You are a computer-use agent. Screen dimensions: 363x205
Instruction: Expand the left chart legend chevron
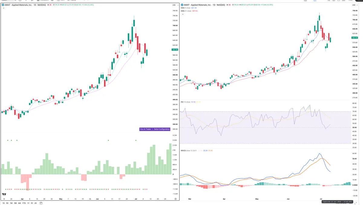[x=4, y=8]
